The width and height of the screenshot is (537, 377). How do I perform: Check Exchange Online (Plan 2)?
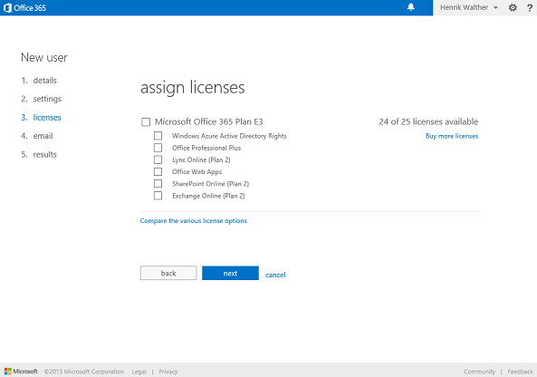158,196
